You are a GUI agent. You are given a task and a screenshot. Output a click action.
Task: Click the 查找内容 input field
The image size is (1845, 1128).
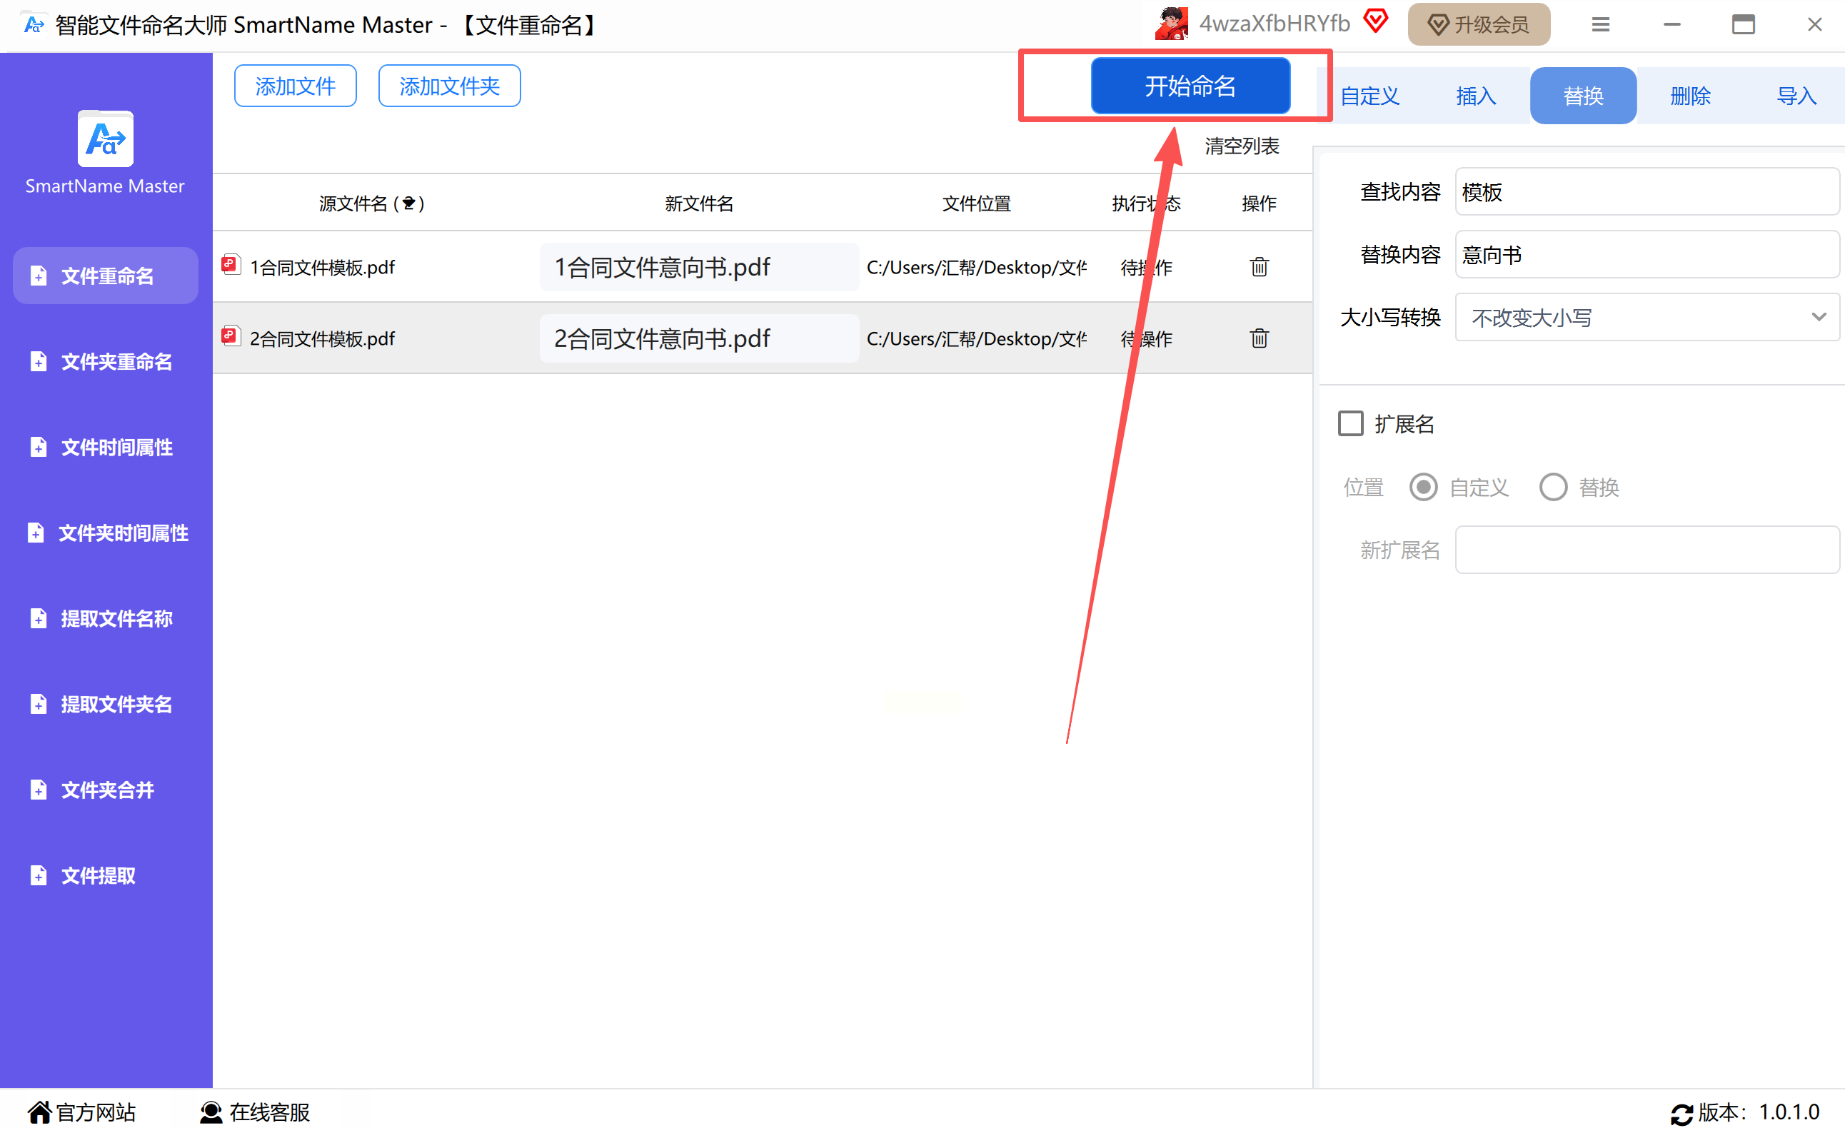click(1646, 191)
